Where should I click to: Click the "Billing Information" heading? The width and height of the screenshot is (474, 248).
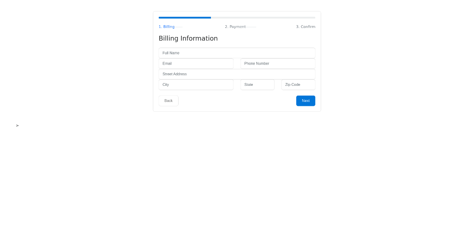point(188,38)
